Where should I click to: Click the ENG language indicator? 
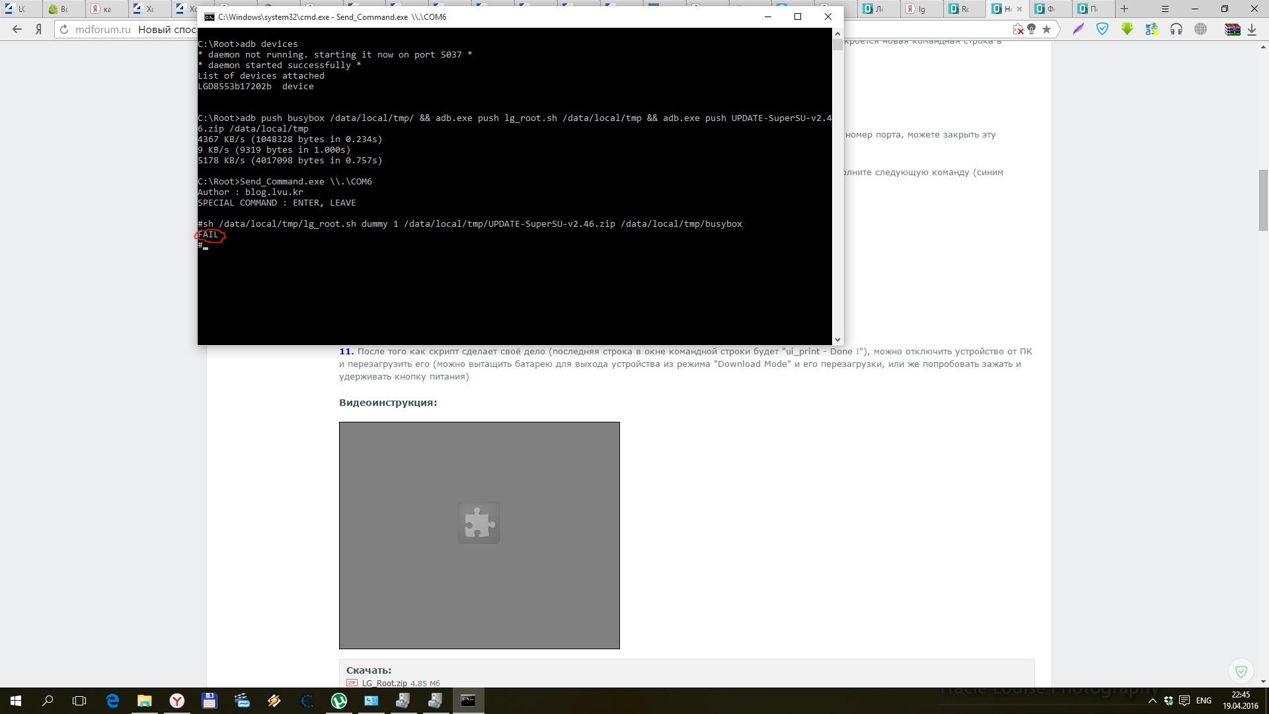(x=1204, y=701)
